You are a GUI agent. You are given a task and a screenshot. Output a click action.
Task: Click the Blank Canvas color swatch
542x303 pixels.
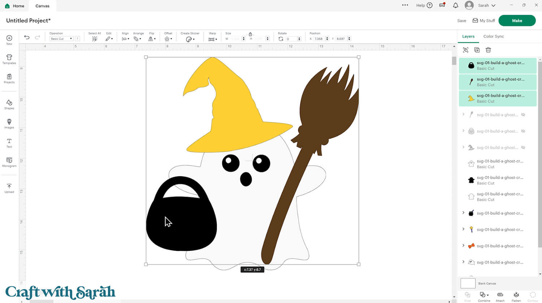[x=468, y=283]
